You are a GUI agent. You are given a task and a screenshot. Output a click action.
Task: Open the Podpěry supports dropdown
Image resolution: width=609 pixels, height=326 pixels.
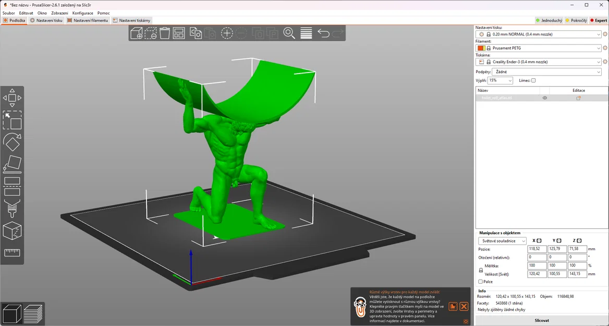tap(547, 72)
